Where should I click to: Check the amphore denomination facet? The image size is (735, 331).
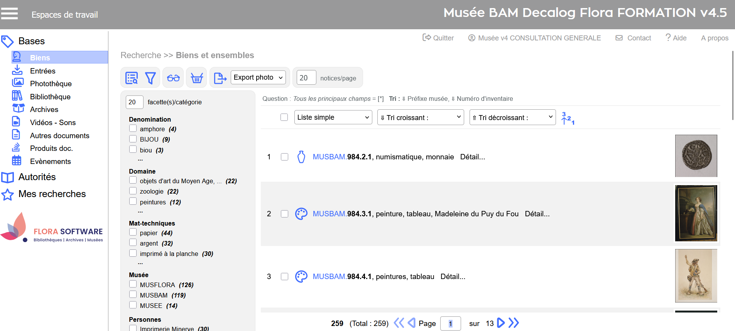(x=133, y=129)
